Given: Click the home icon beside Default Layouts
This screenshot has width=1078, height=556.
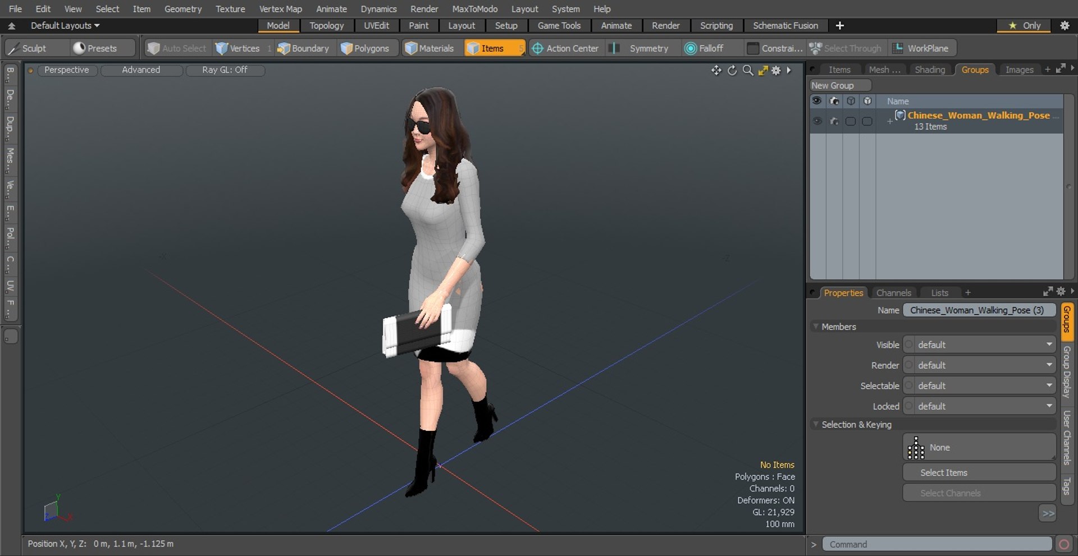Looking at the screenshot, I should [x=11, y=26].
